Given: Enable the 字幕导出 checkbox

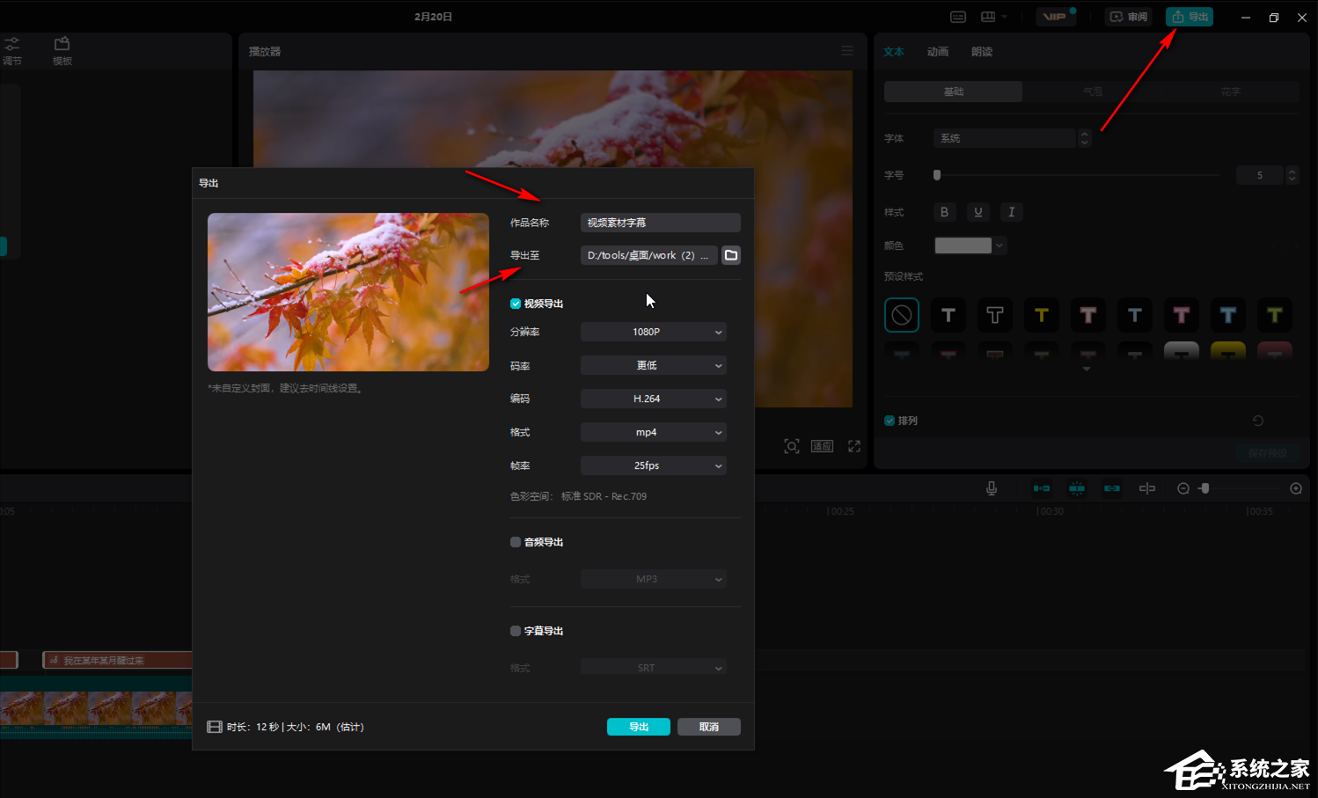Looking at the screenshot, I should [516, 631].
